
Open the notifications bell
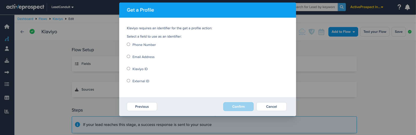pos(407,7)
